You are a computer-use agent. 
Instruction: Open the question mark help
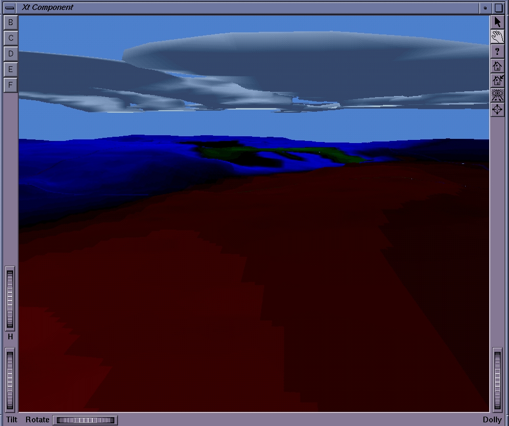(498, 51)
